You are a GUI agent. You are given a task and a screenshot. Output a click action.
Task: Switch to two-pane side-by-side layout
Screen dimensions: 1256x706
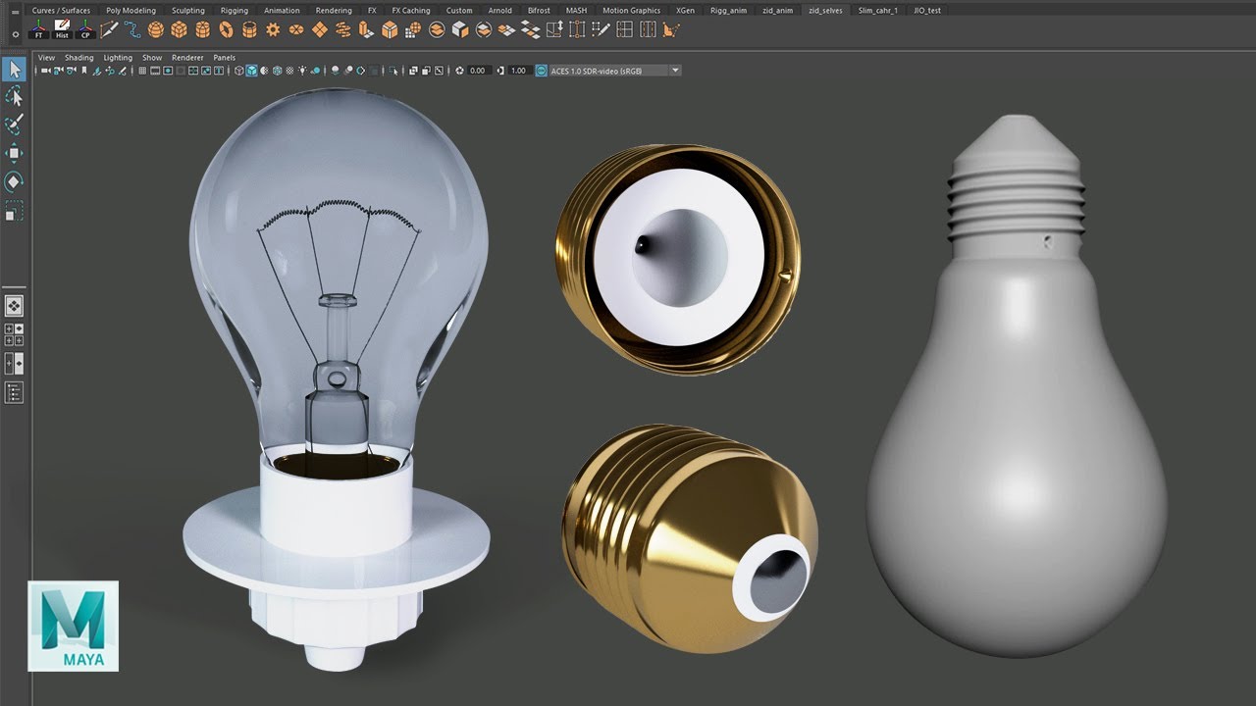pyautogui.click(x=14, y=364)
